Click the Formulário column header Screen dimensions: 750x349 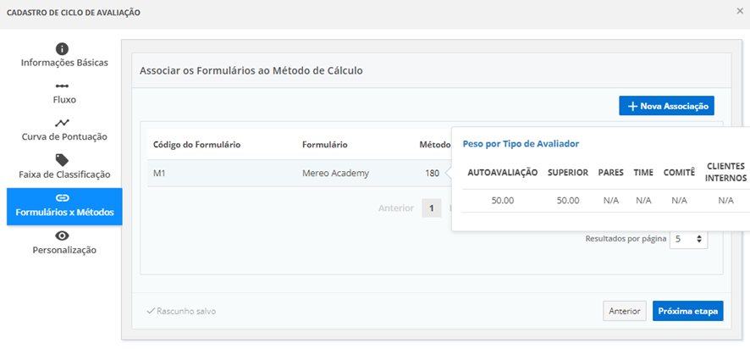324,145
